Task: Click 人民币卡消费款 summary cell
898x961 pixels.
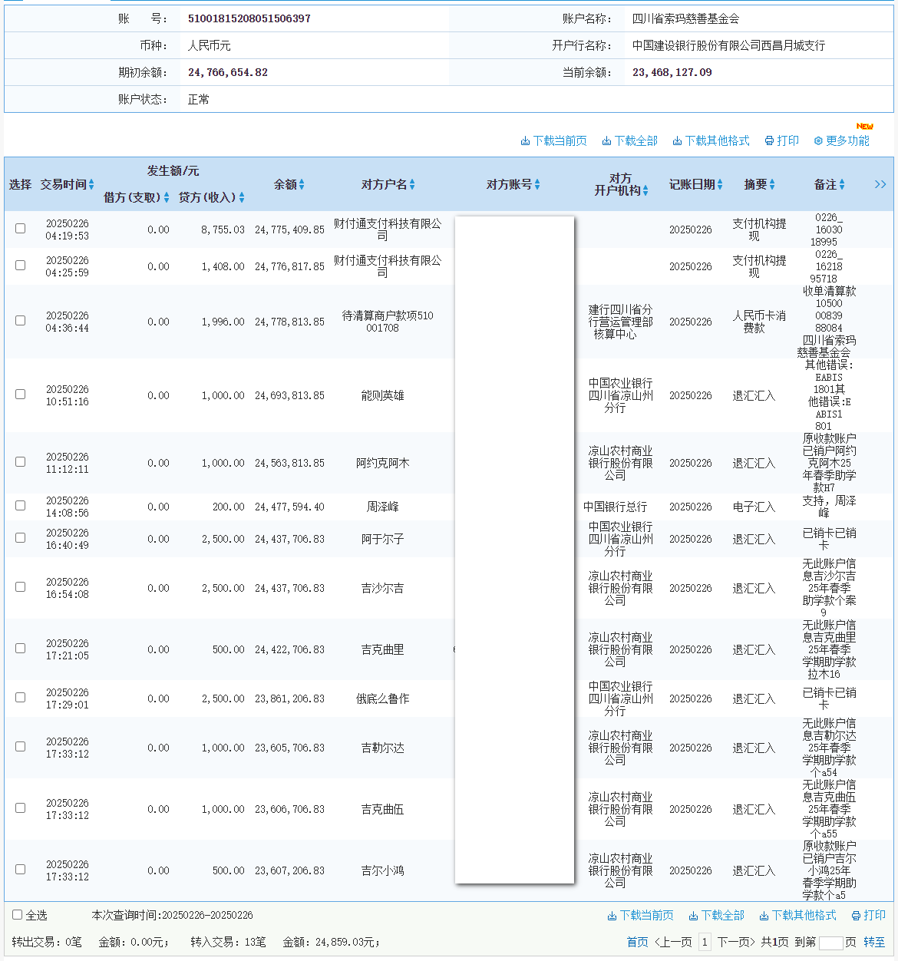Action: pyautogui.click(x=759, y=322)
